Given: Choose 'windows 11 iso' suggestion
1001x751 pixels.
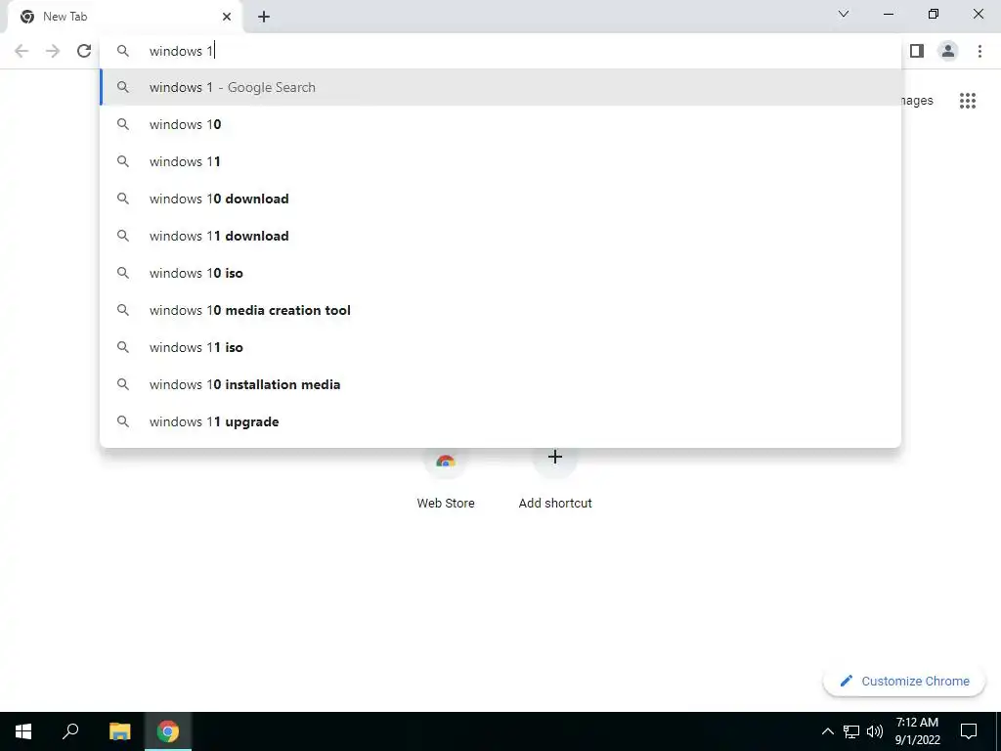Looking at the screenshot, I should click(x=500, y=347).
